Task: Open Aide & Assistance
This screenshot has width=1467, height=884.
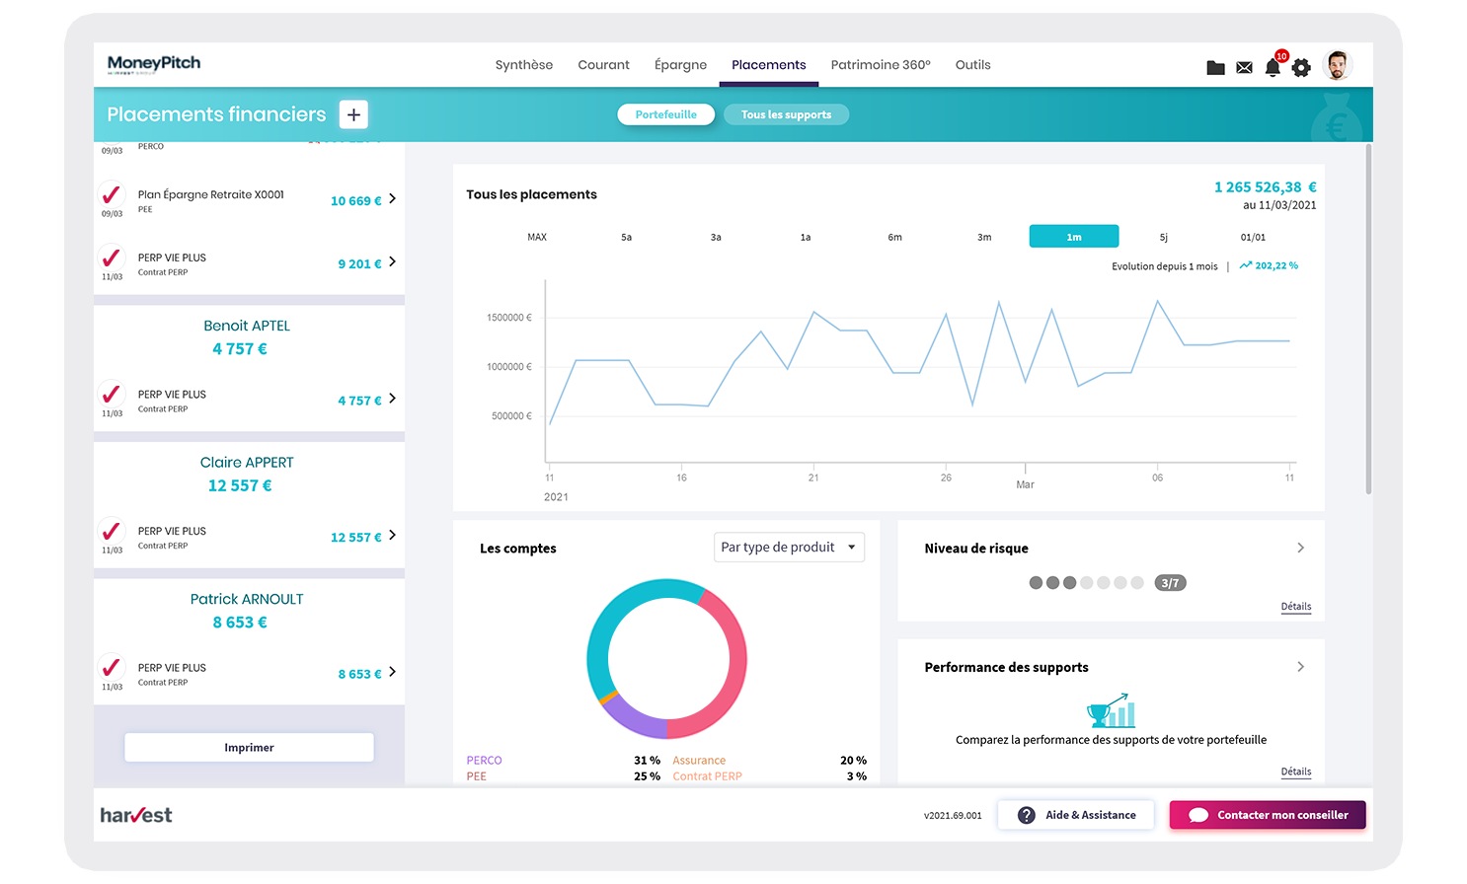Action: [x=1076, y=815]
